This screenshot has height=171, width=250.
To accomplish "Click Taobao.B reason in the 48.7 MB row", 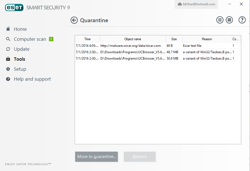I will 207,52.
